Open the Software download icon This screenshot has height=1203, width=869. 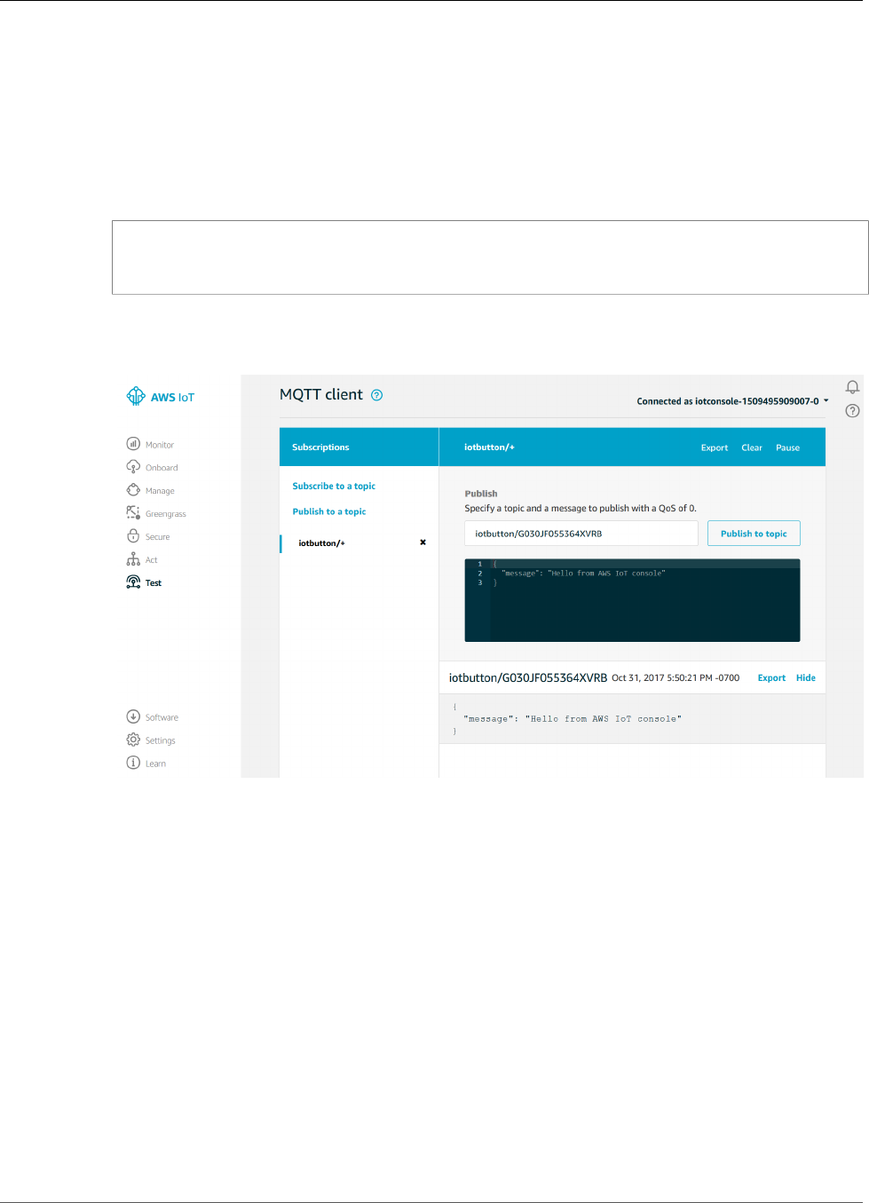click(x=133, y=716)
